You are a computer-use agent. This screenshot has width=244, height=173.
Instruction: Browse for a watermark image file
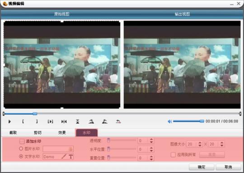click(x=70, y=149)
